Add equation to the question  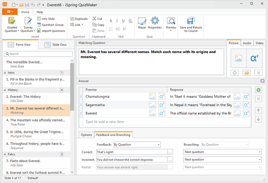[255, 58]
